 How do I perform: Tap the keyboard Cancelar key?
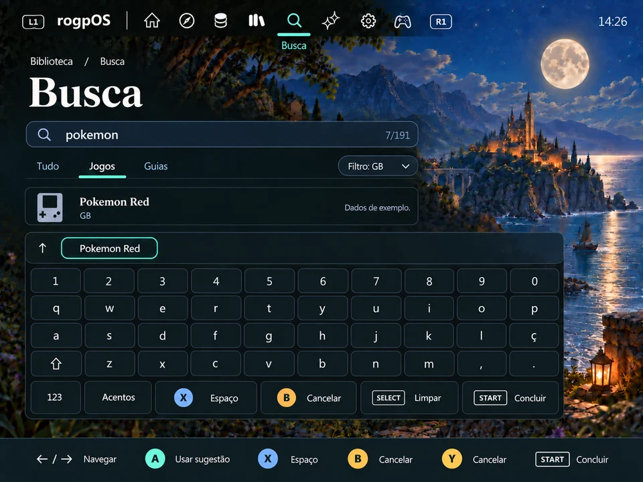tap(308, 398)
